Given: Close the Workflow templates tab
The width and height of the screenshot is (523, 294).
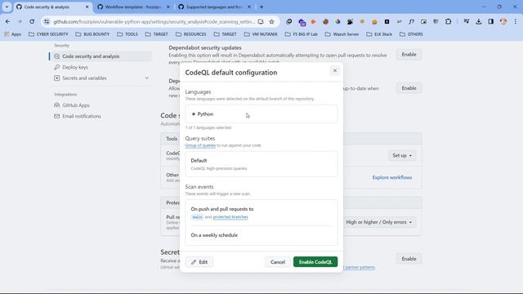Looking at the screenshot, I should [x=168, y=7].
